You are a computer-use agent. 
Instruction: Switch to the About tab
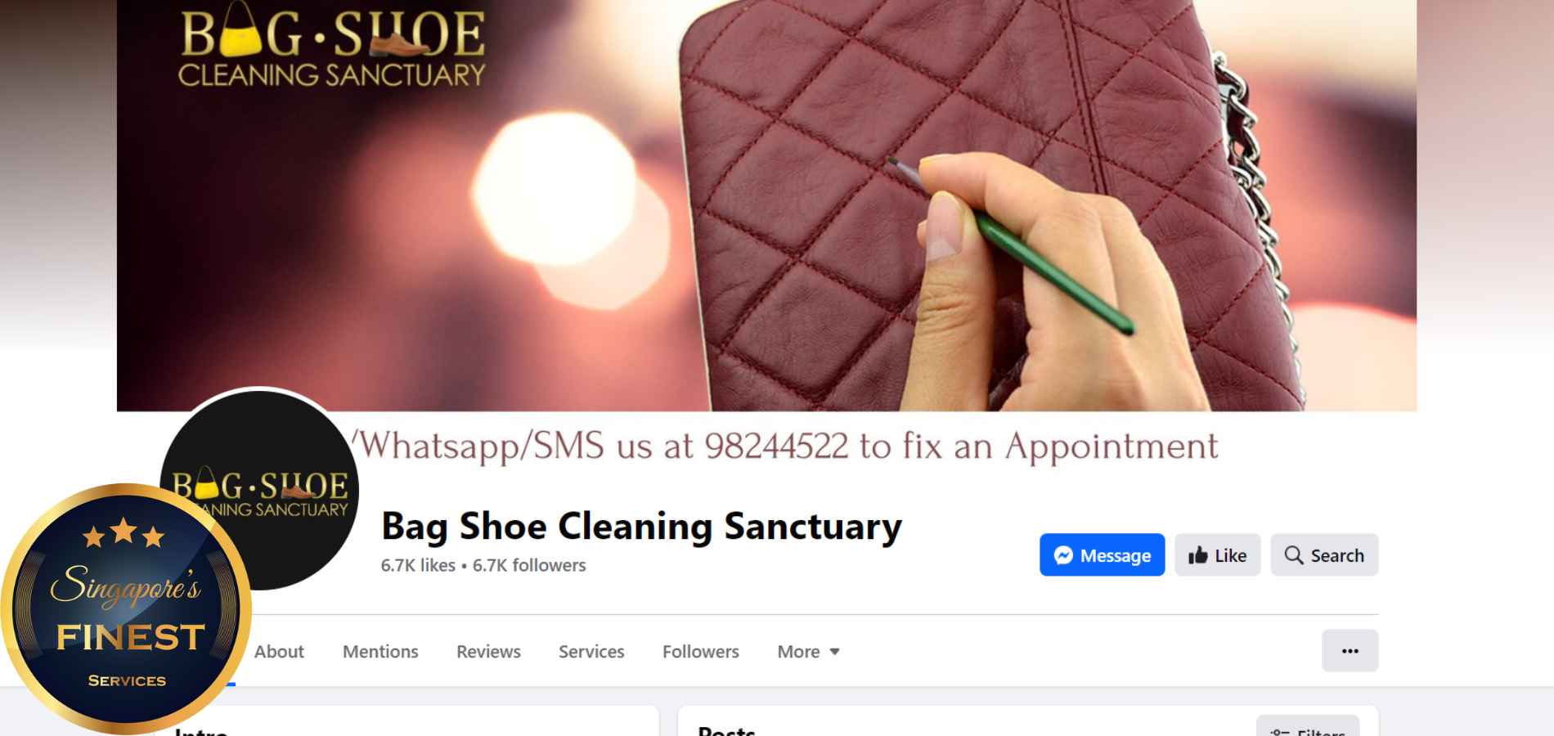(x=279, y=652)
